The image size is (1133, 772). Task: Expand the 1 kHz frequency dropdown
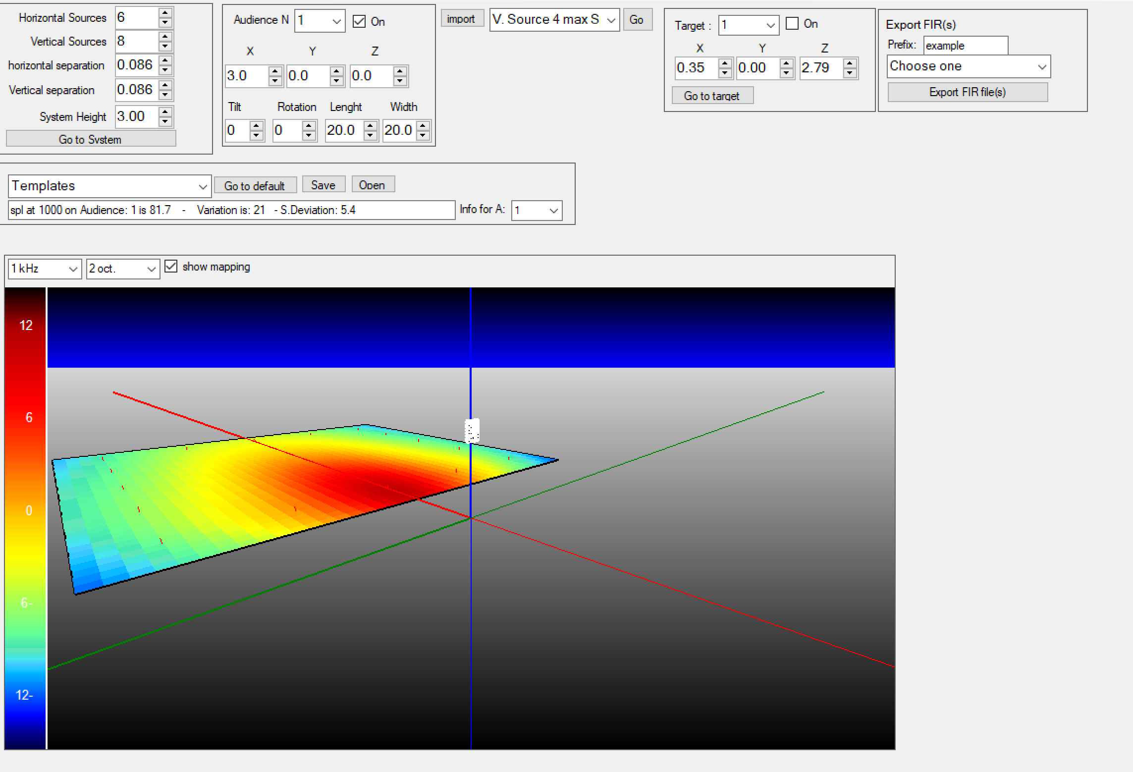73,269
